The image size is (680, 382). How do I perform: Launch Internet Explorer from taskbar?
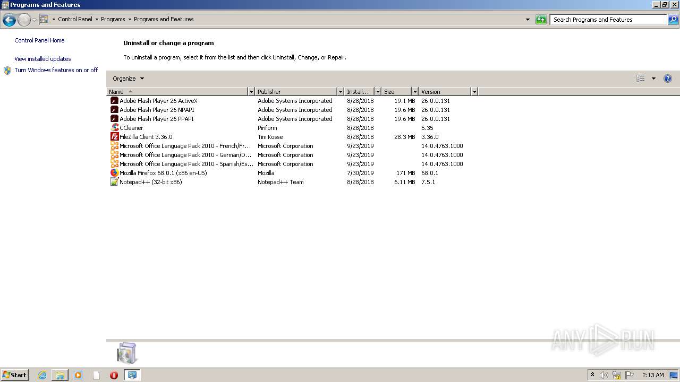[42, 375]
